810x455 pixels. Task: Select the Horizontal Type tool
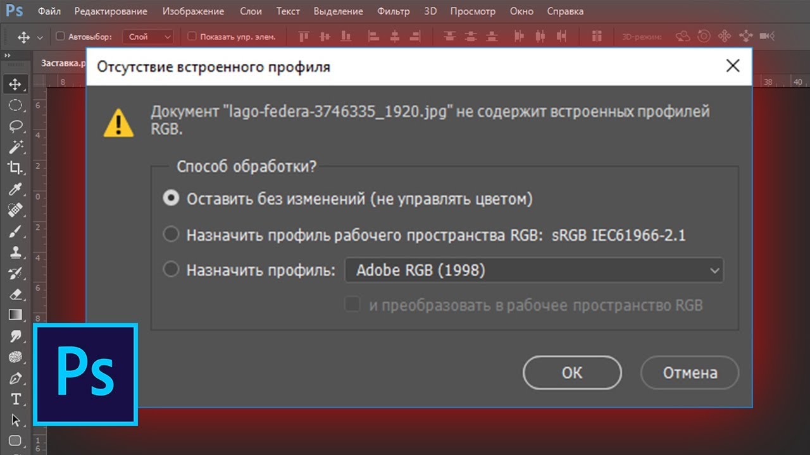pos(15,399)
